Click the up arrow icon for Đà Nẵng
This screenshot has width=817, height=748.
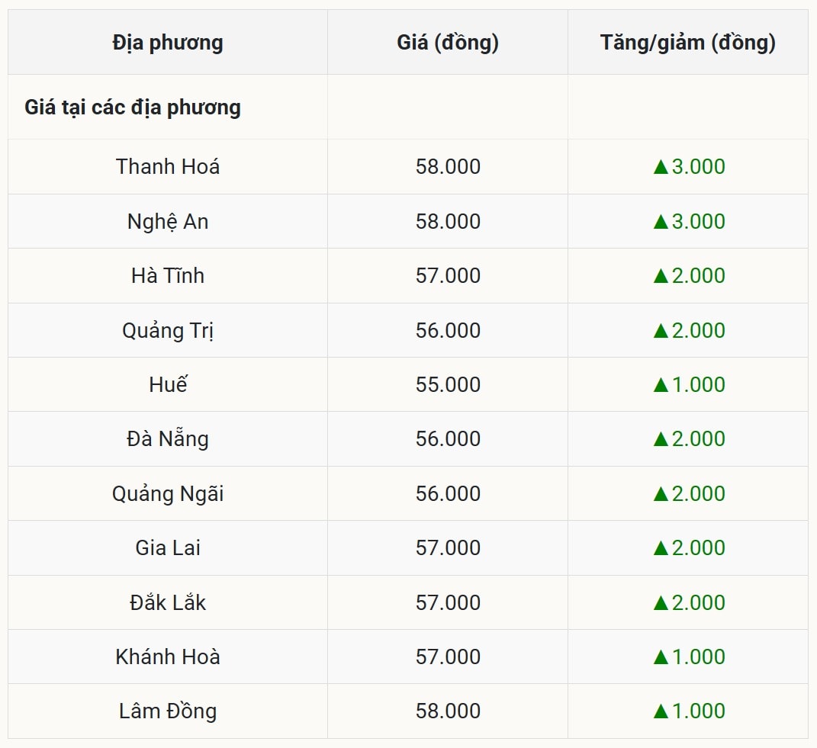pyautogui.click(x=661, y=439)
